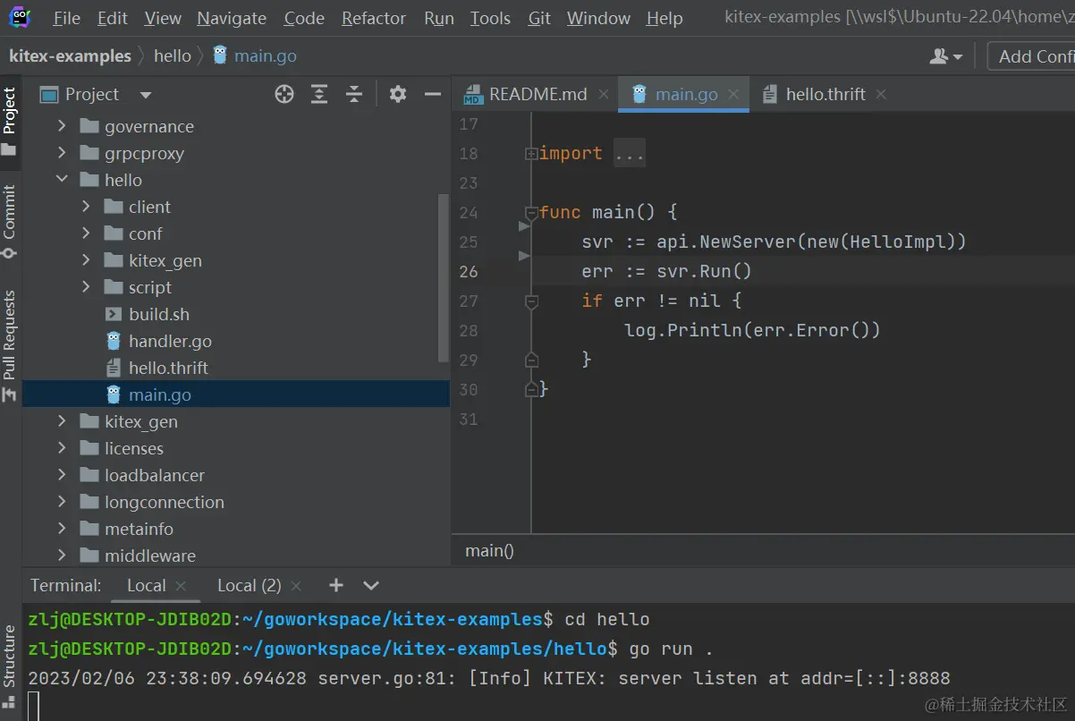This screenshot has width=1075, height=721.
Task: Click the GoLand application logo icon
Action: [x=20, y=17]
